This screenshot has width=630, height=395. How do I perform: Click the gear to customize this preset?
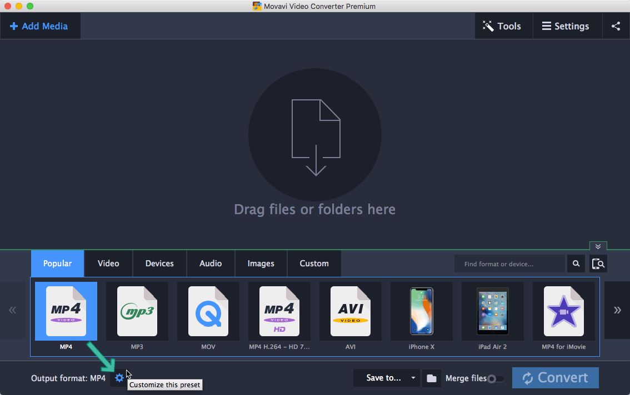[119, 378]
